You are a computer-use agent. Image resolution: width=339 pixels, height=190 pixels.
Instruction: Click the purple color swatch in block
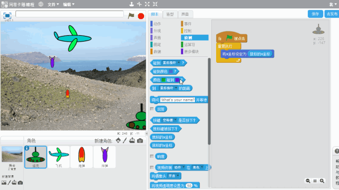(177, 80)
